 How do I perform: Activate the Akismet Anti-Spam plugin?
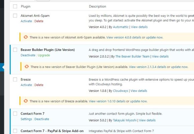[x=26, y=21]
